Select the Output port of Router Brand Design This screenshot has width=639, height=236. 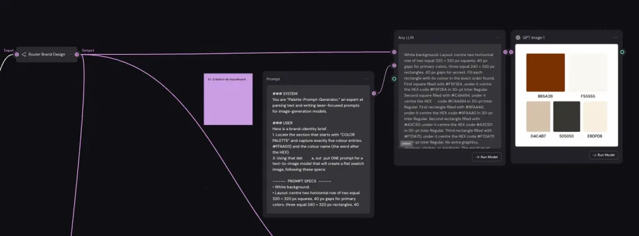(x=77, y=54)
